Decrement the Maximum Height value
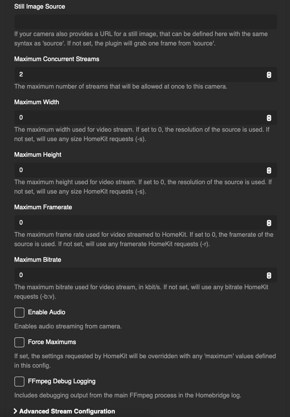 tap(269, 172)
